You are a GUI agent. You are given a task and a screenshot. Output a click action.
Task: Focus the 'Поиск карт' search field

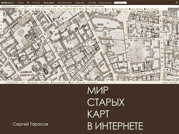[120, 3]
